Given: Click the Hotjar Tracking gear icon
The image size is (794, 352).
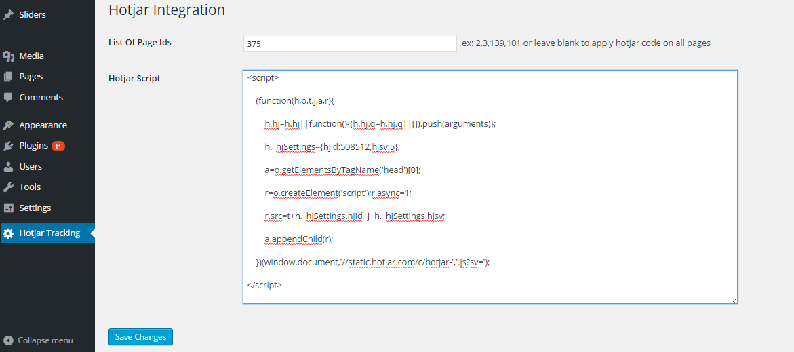Looking at the screenshot, I should click(x=8, y=233).
